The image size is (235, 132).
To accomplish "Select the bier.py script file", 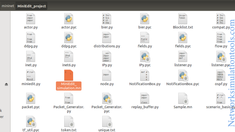I will [x=107, y=19].
